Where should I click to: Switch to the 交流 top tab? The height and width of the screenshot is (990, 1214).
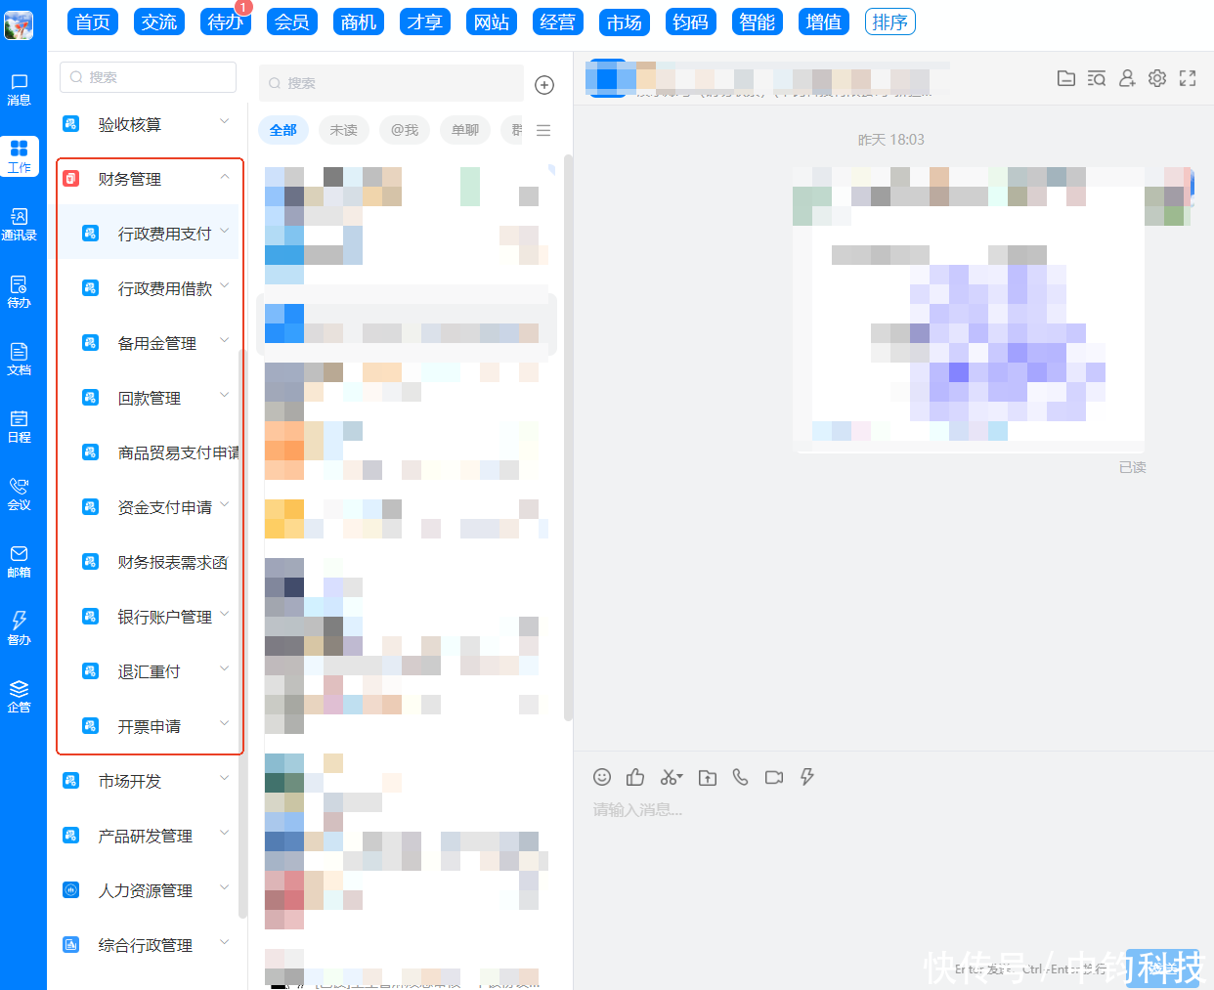click(159, 22)
